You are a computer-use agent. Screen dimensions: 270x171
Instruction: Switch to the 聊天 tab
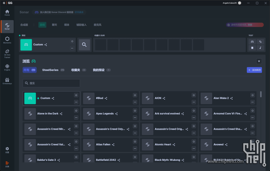[55, 25]
